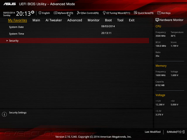Click the Vcore value 1.199 V

pyautogui.click(x=174, y=46)
